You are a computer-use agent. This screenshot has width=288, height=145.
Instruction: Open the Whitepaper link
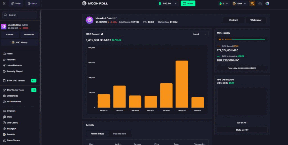pos(256,20)
